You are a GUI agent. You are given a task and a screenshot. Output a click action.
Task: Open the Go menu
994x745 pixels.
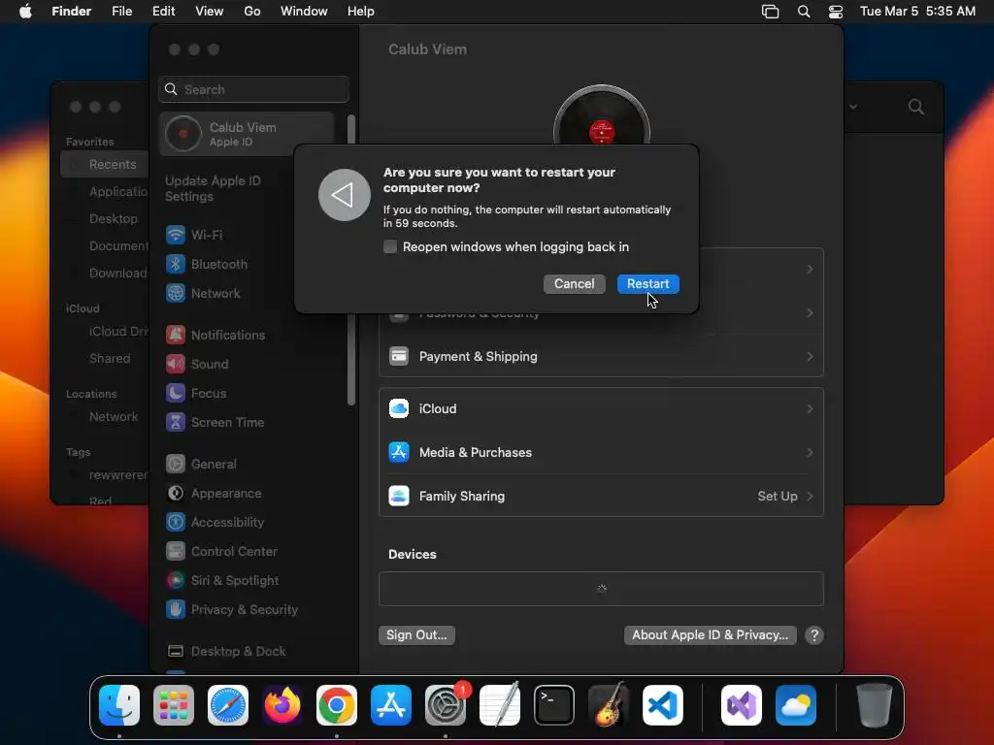click(252, 12)
